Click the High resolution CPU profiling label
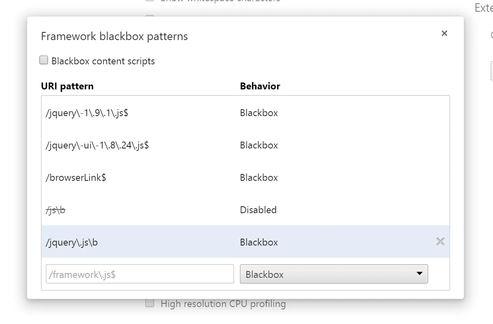493x324 pixels. pos(223,304)
